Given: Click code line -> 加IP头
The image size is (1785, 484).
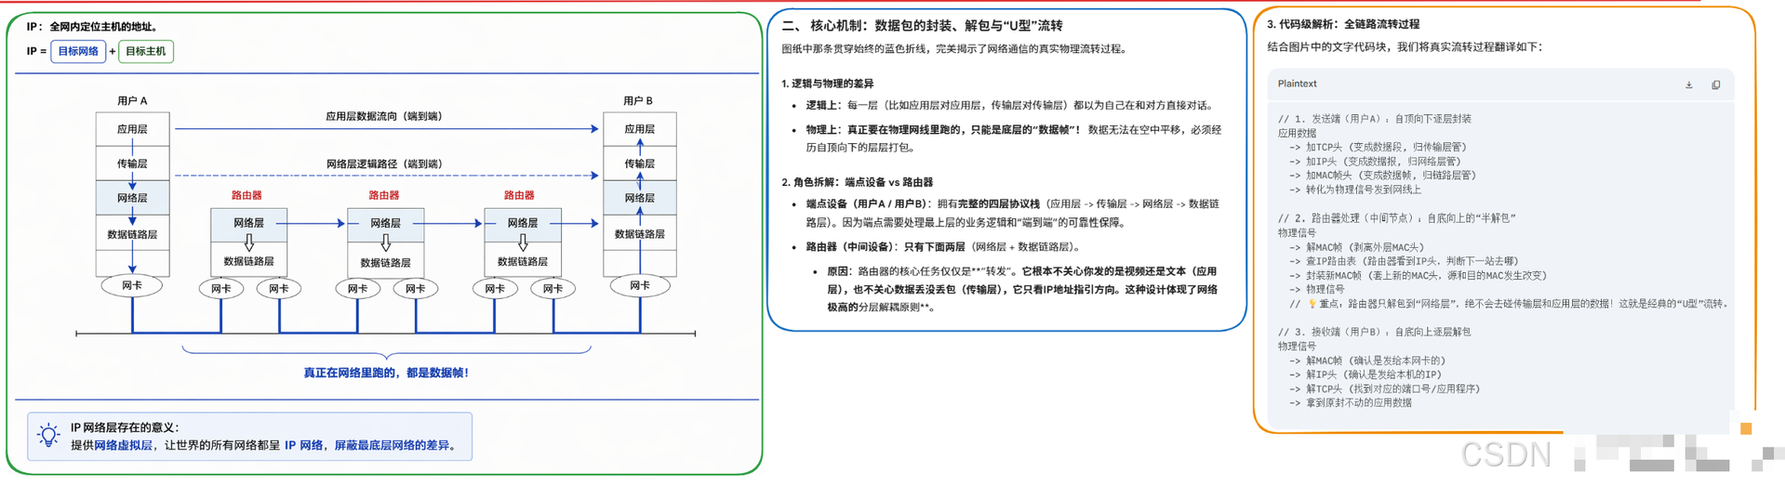Looking at the screenshot, I should (x=1375, y=161).
